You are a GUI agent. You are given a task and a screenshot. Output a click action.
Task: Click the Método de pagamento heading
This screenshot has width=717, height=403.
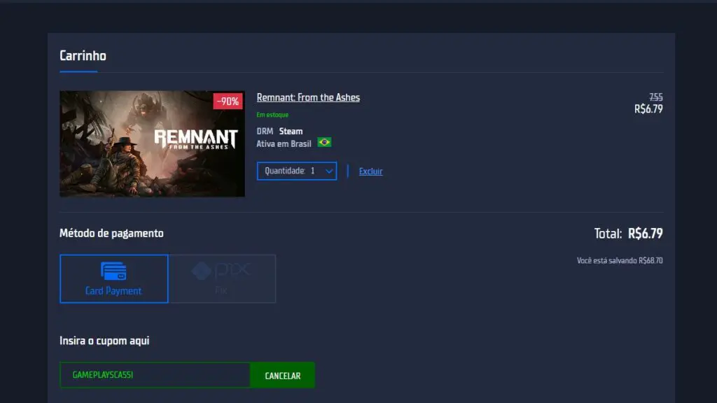[111, 234]
